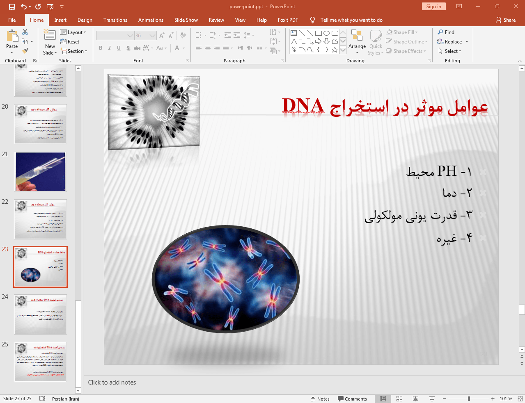The height and width of the screenshot is (403, 525).
Task: Cut selection with the scissors icon
Action: [x=25, y=32]
